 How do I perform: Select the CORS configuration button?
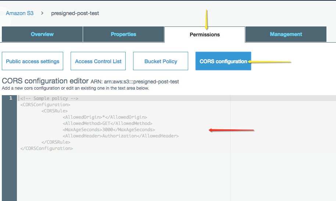pyautogui.click(x=223, y=61)
